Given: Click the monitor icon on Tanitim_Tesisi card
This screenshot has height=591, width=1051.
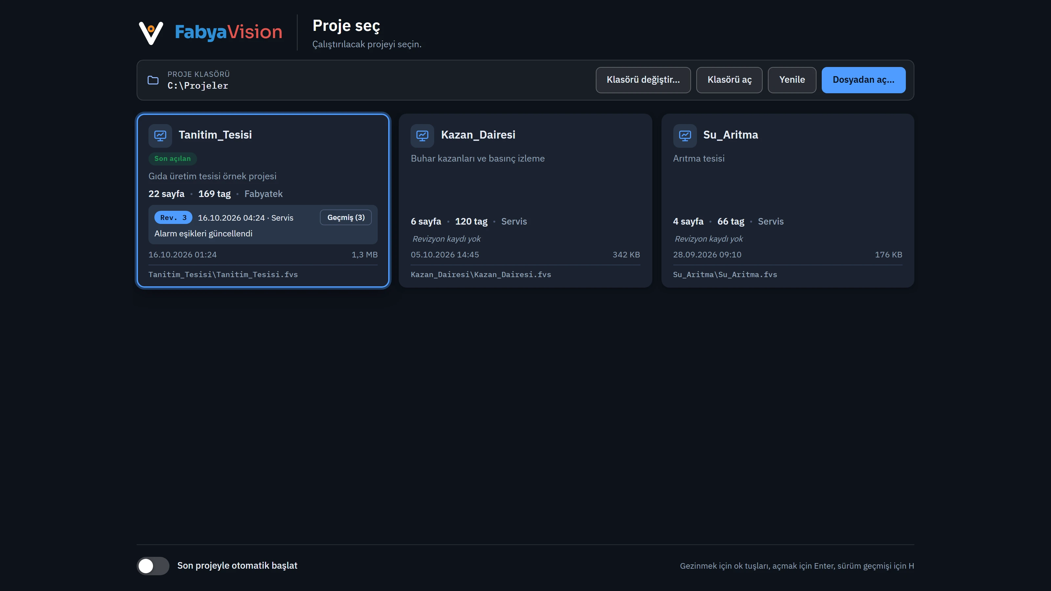Looking at the screenshot, I should click(x=160, y=135).
